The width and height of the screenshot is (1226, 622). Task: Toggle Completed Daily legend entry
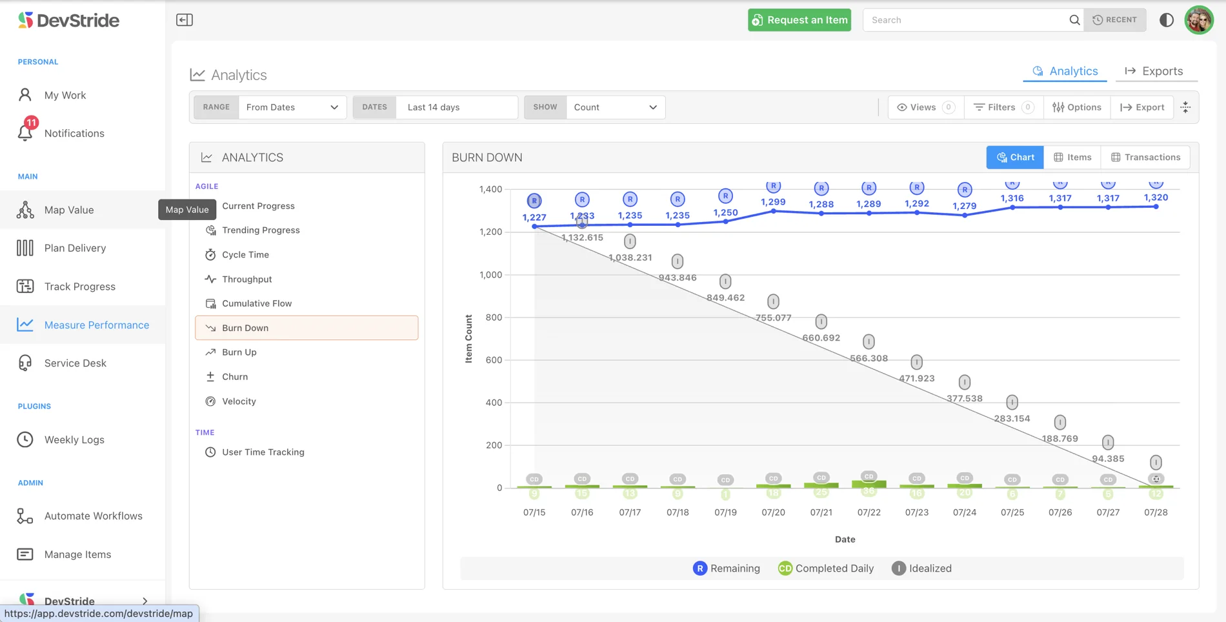[x=826, y=568]
